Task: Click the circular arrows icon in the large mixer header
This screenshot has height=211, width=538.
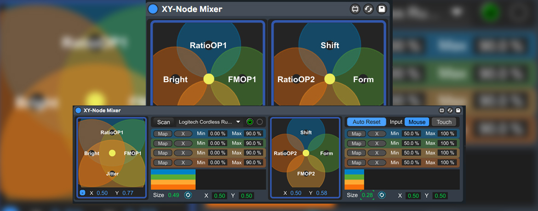Action: pyautogui.click(x=368, y=9)
